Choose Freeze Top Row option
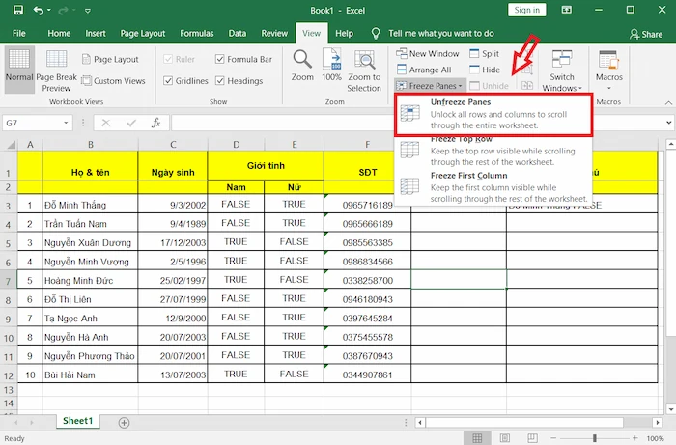Viewport: 676px width, 445px height. (x=493, y=153)
